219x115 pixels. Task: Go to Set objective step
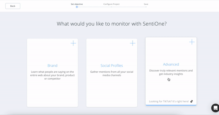click(77, 4)
